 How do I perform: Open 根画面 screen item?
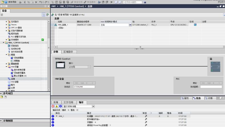[17, 61]
